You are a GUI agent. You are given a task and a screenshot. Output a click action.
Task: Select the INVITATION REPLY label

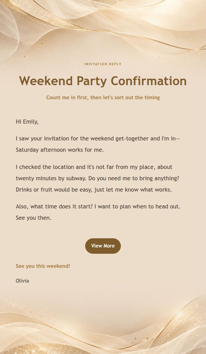point(103,64)
